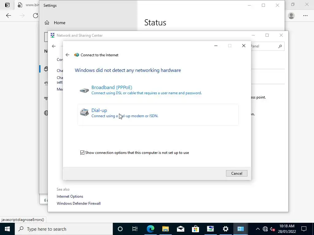This screenshot has width=314, height=235.
Task: Open the browser Settings and more menu
Action: 305,16
